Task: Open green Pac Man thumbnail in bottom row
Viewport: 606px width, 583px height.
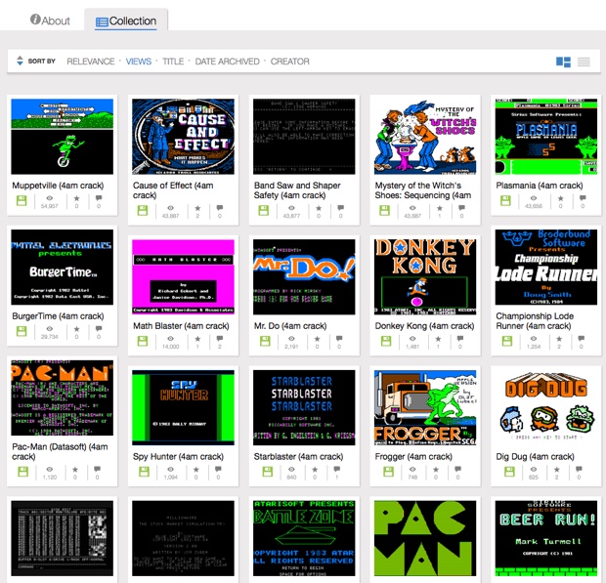Action: [425, 538]
